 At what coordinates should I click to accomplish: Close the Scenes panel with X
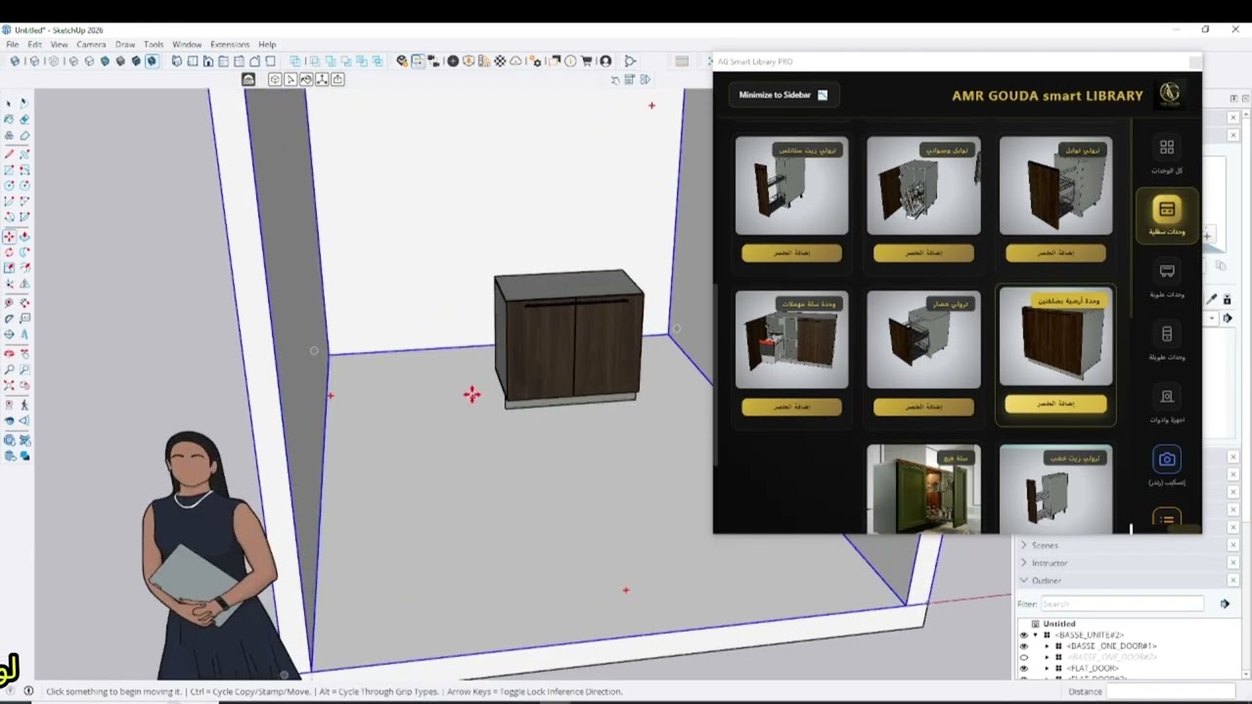click(x=1231, y=546)
